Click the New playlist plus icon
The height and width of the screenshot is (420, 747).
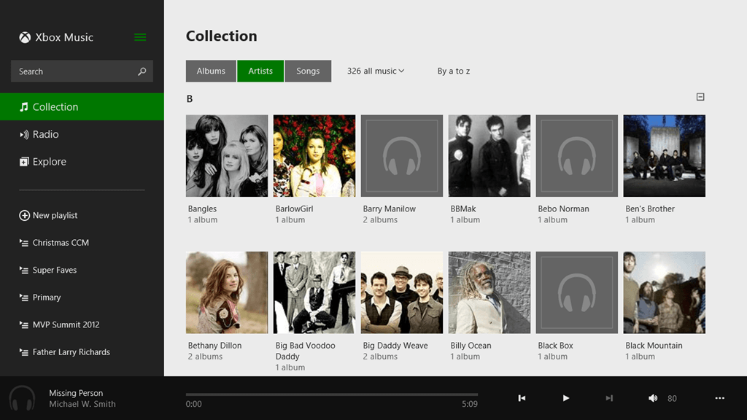(24, 216)
